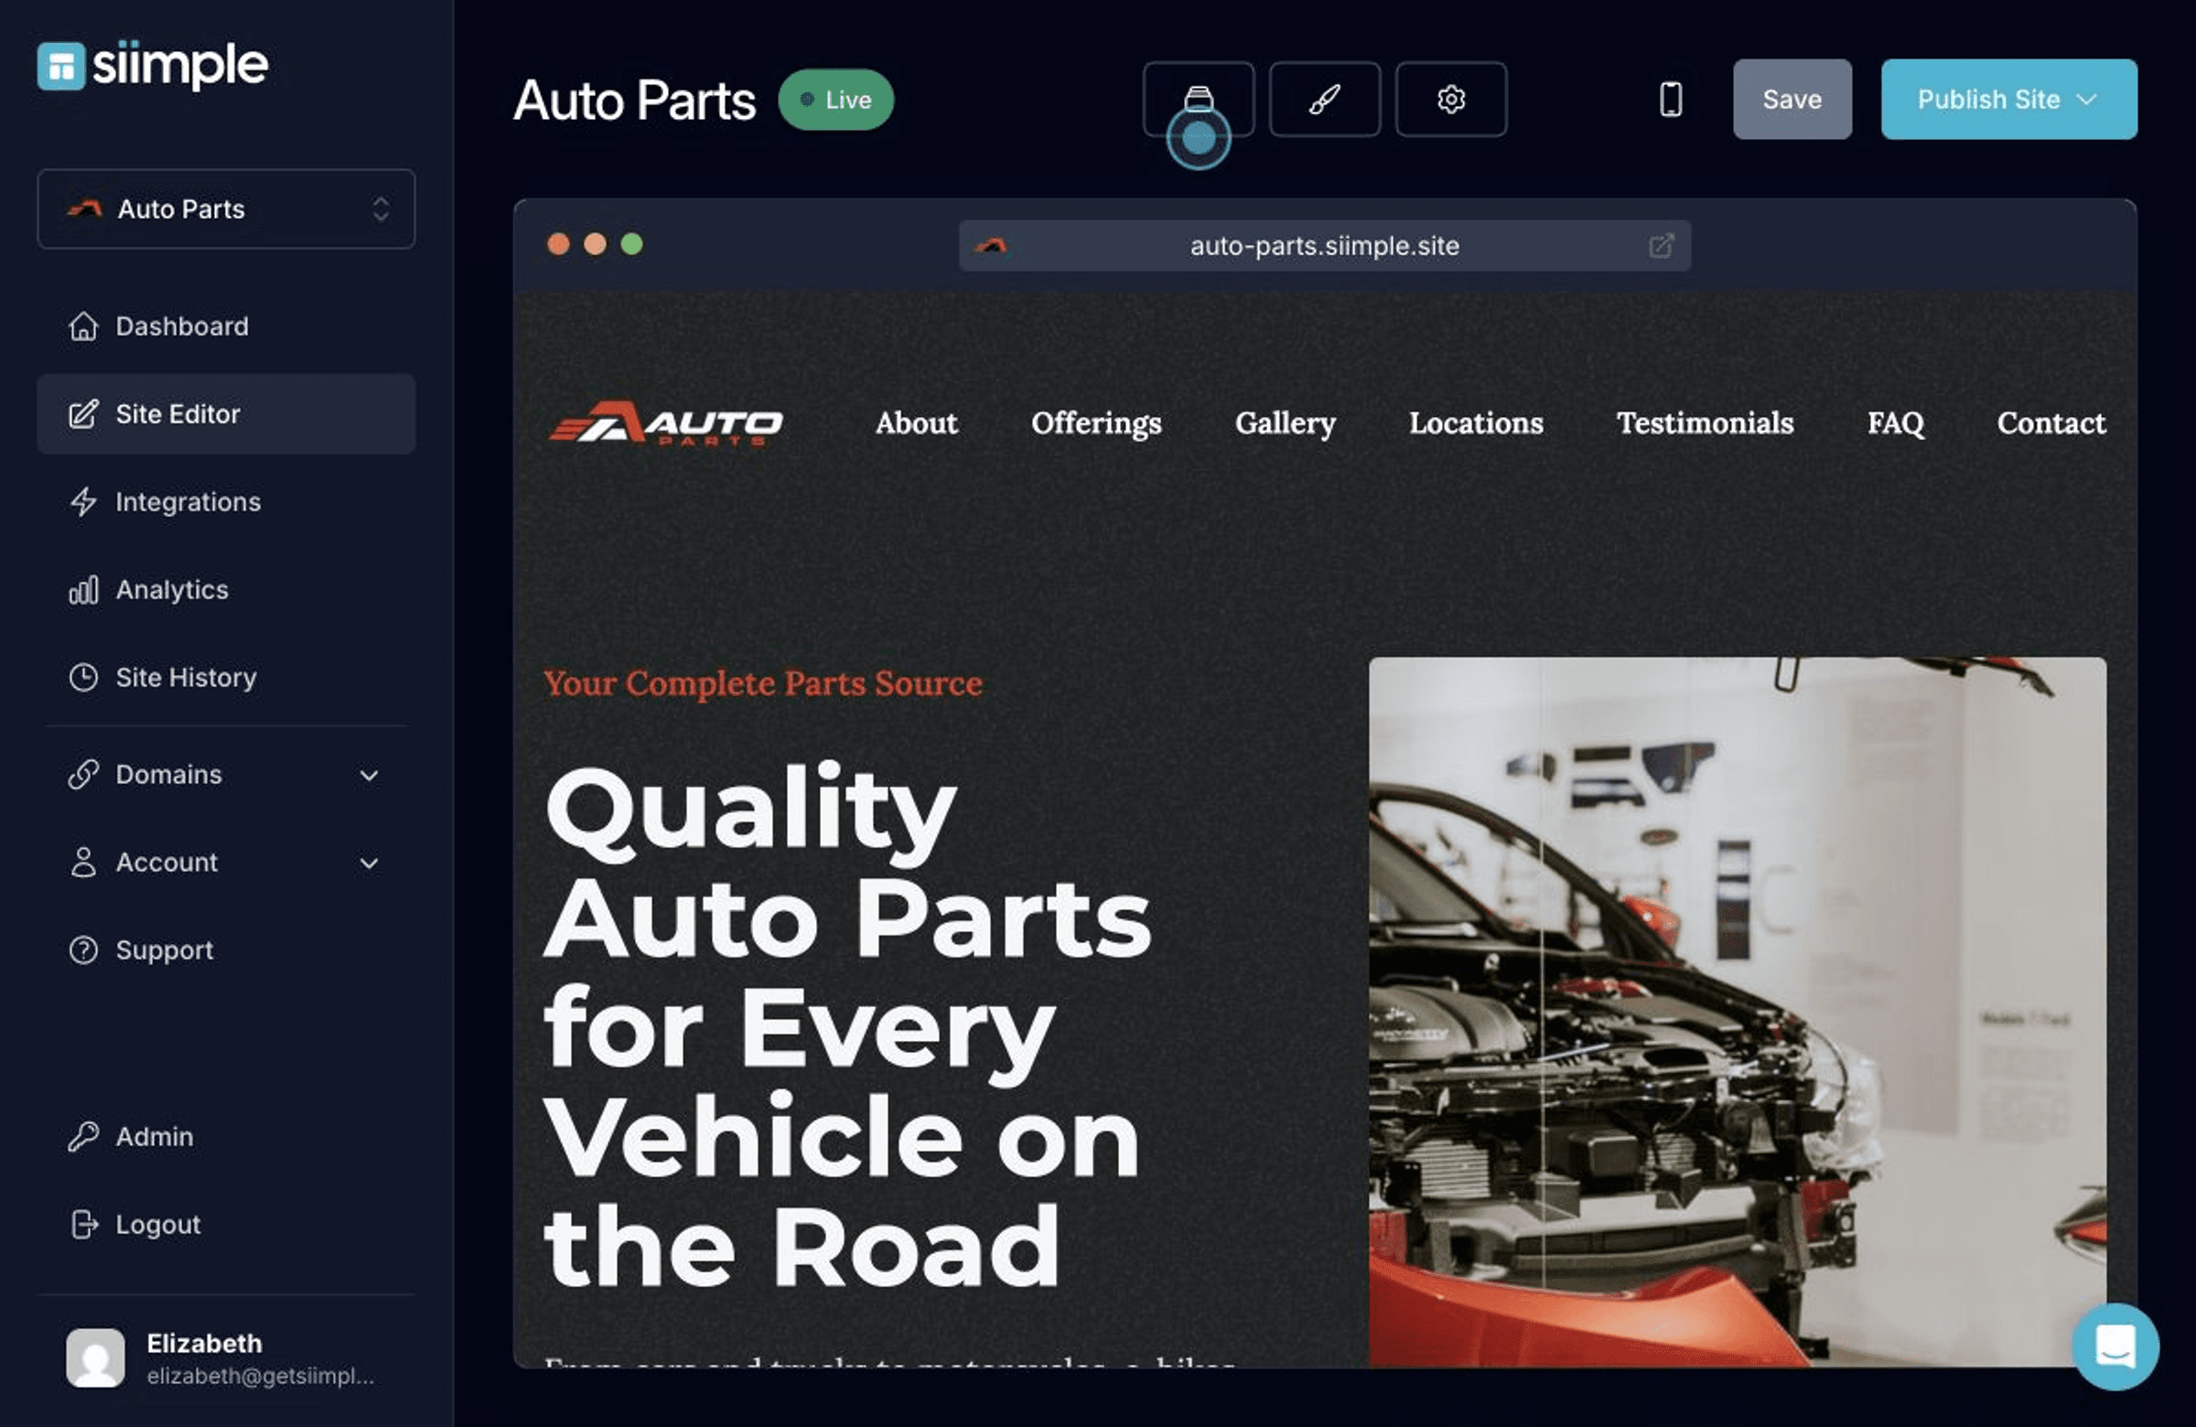This screenshot has width=2196, height=1427.
Task: Click the auto-parts.siimple.site URL bar
Action: pyautogui.click(x=1324, y=245)
